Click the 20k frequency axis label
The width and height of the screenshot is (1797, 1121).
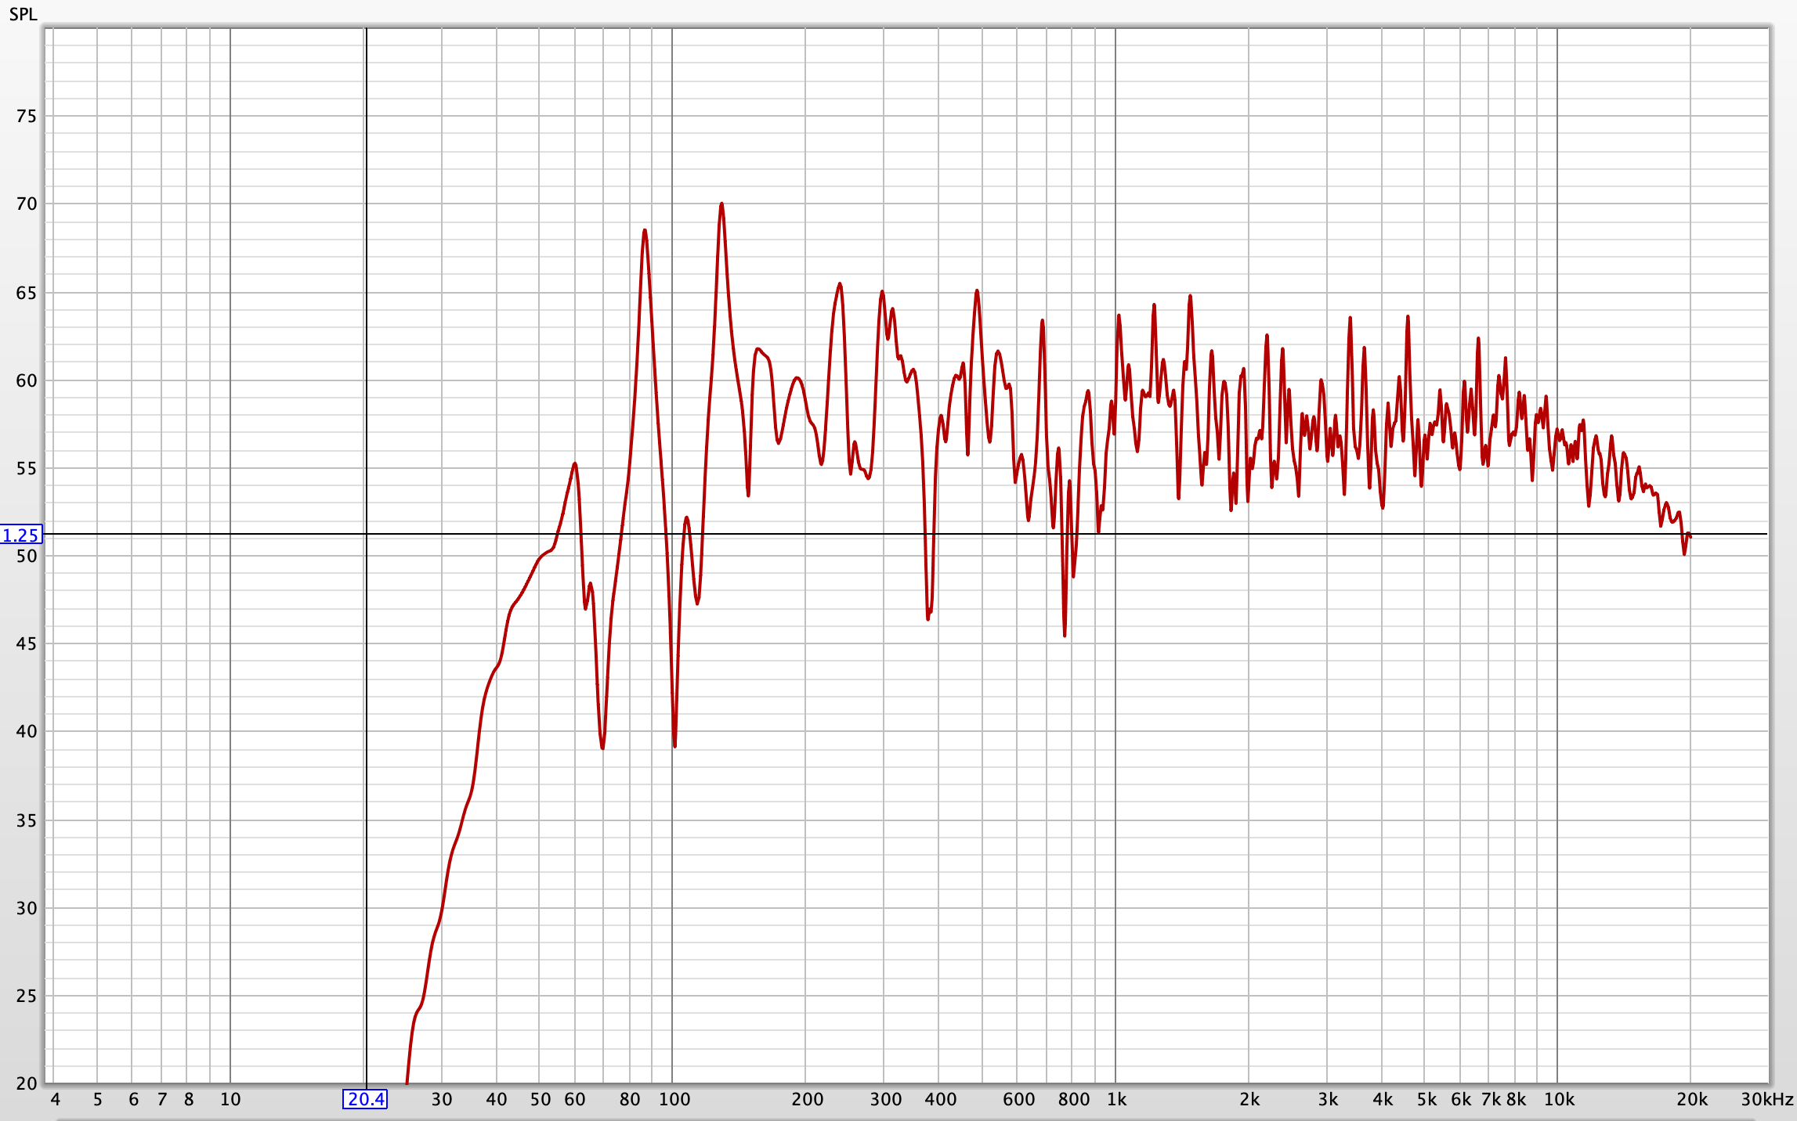pos(1691,1099)
